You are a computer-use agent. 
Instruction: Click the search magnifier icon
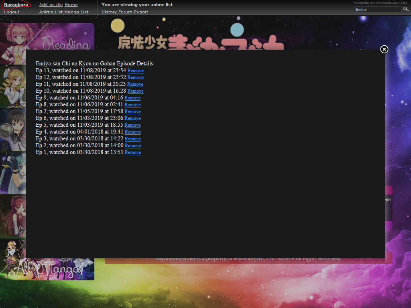(406, 9)
